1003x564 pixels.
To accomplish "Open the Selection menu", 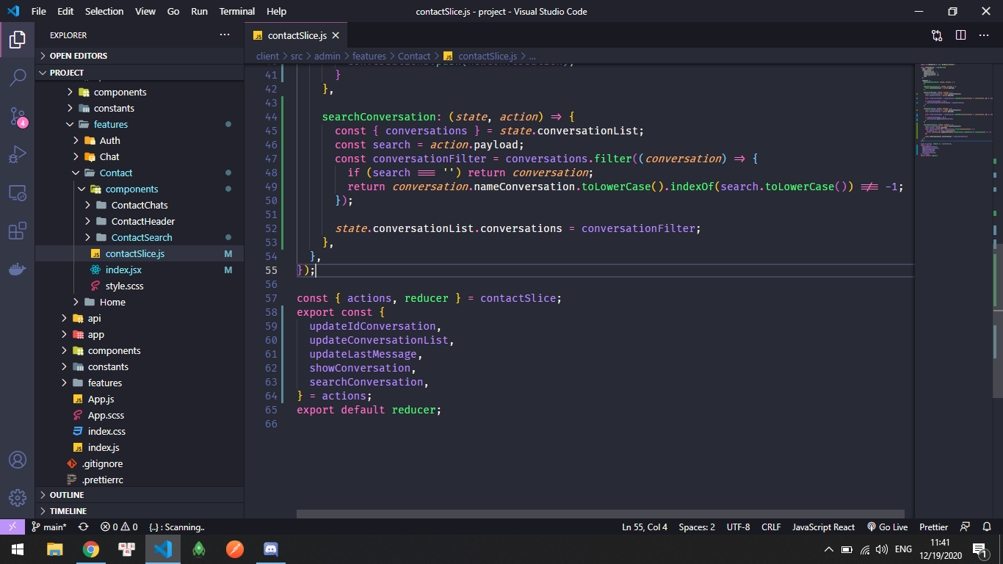I will click(104, 11).
